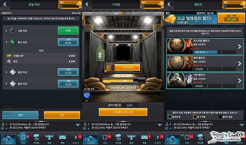
Task: Tap the gold bars icon in 일일 미션 header
Action: point(79,4)
